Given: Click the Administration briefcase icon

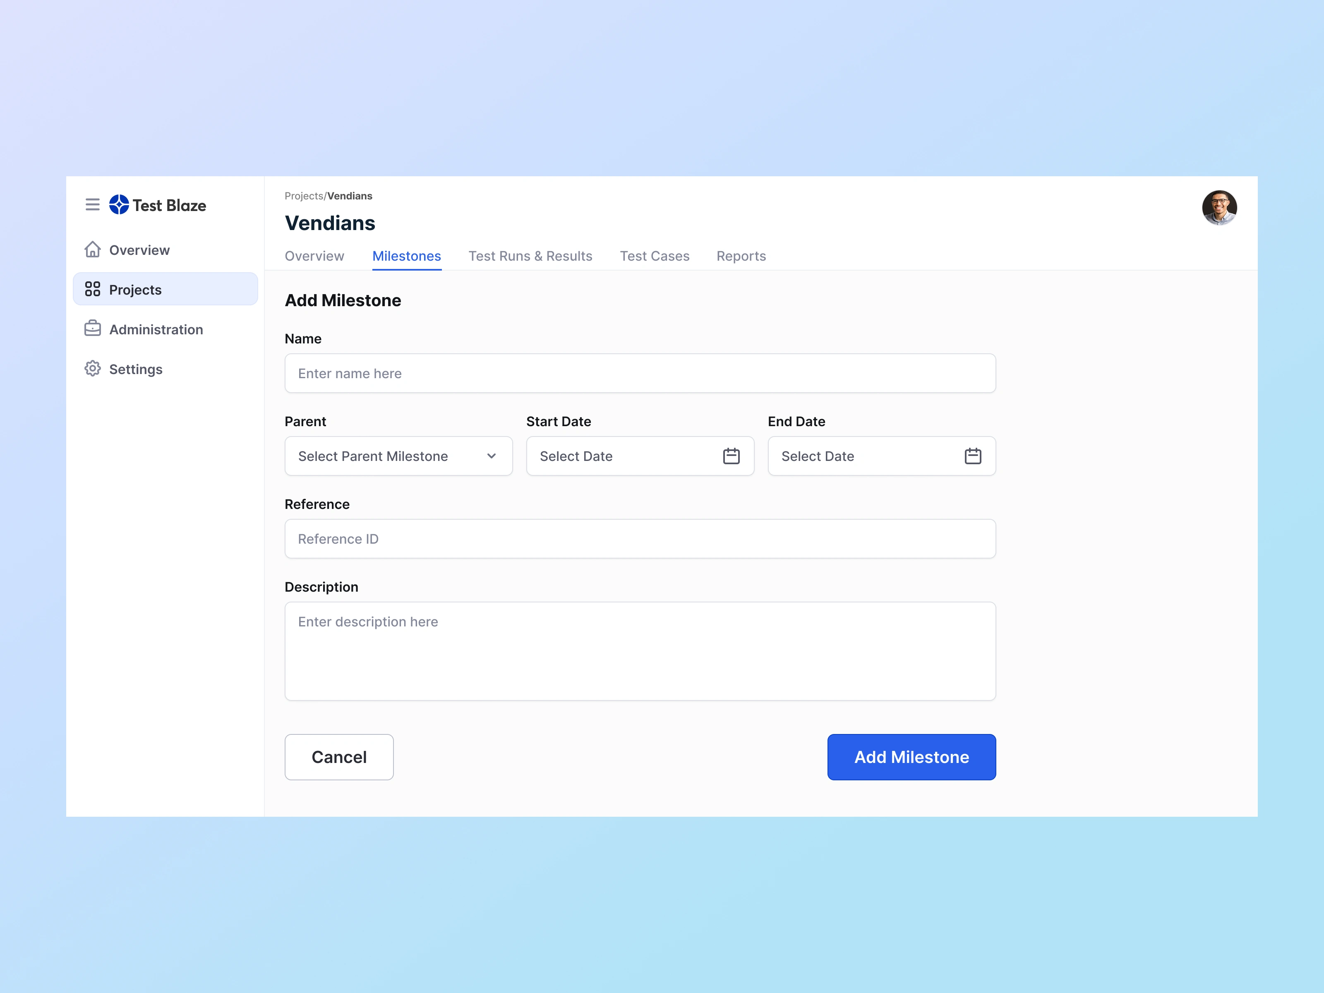Looking at the screenshot, I should point(92,329).
